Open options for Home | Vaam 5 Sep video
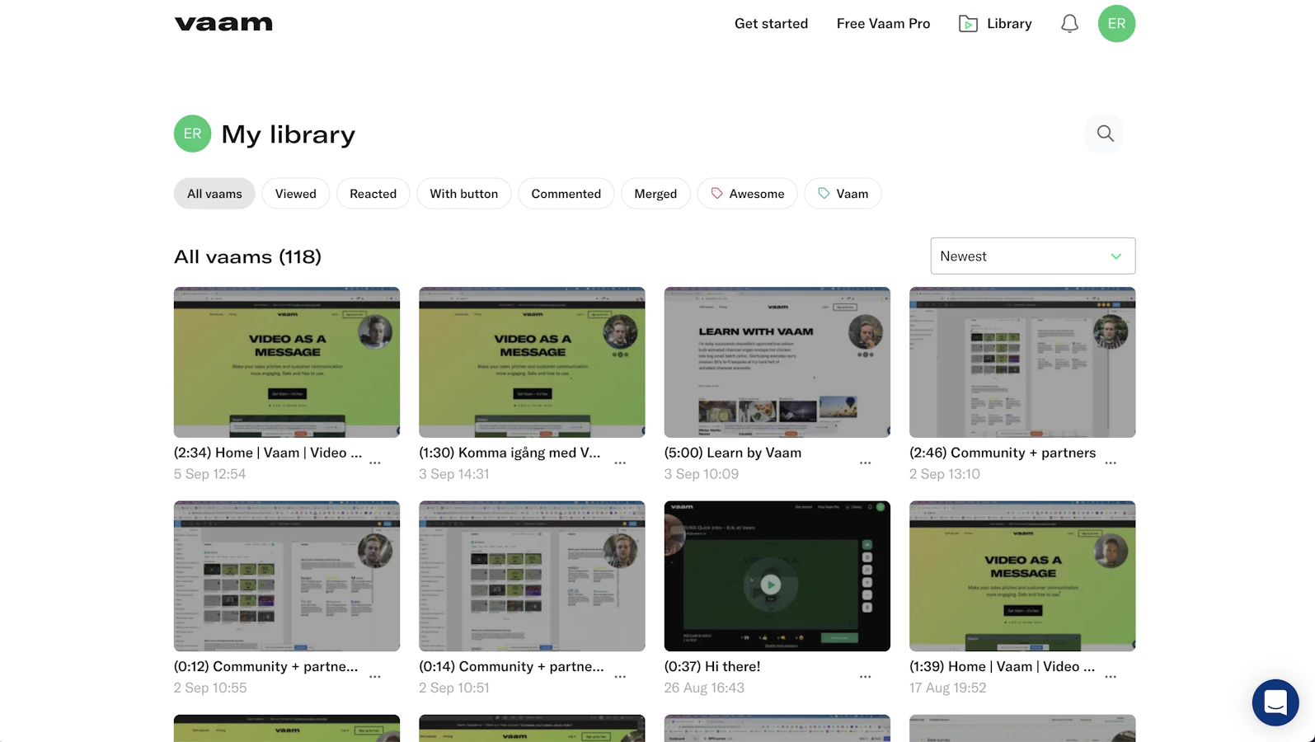This screenshot has width=1315, height=742. click(x=375, y=463)
